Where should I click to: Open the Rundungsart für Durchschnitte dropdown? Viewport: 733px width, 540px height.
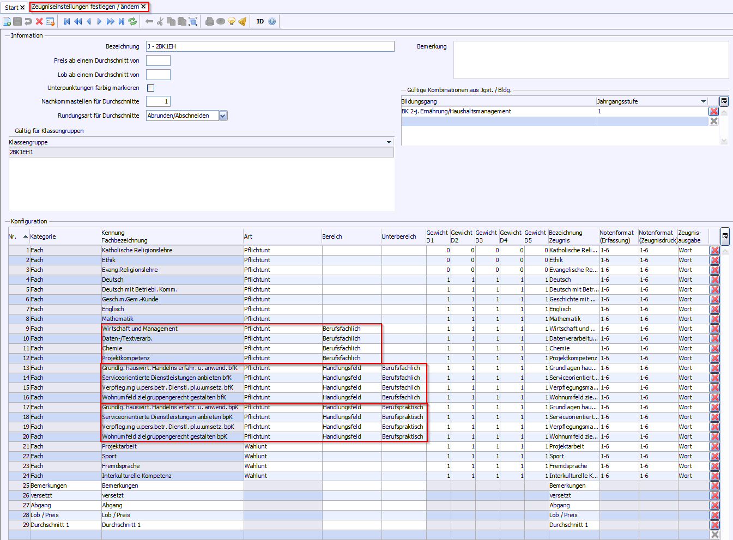(x=223, y=116)
